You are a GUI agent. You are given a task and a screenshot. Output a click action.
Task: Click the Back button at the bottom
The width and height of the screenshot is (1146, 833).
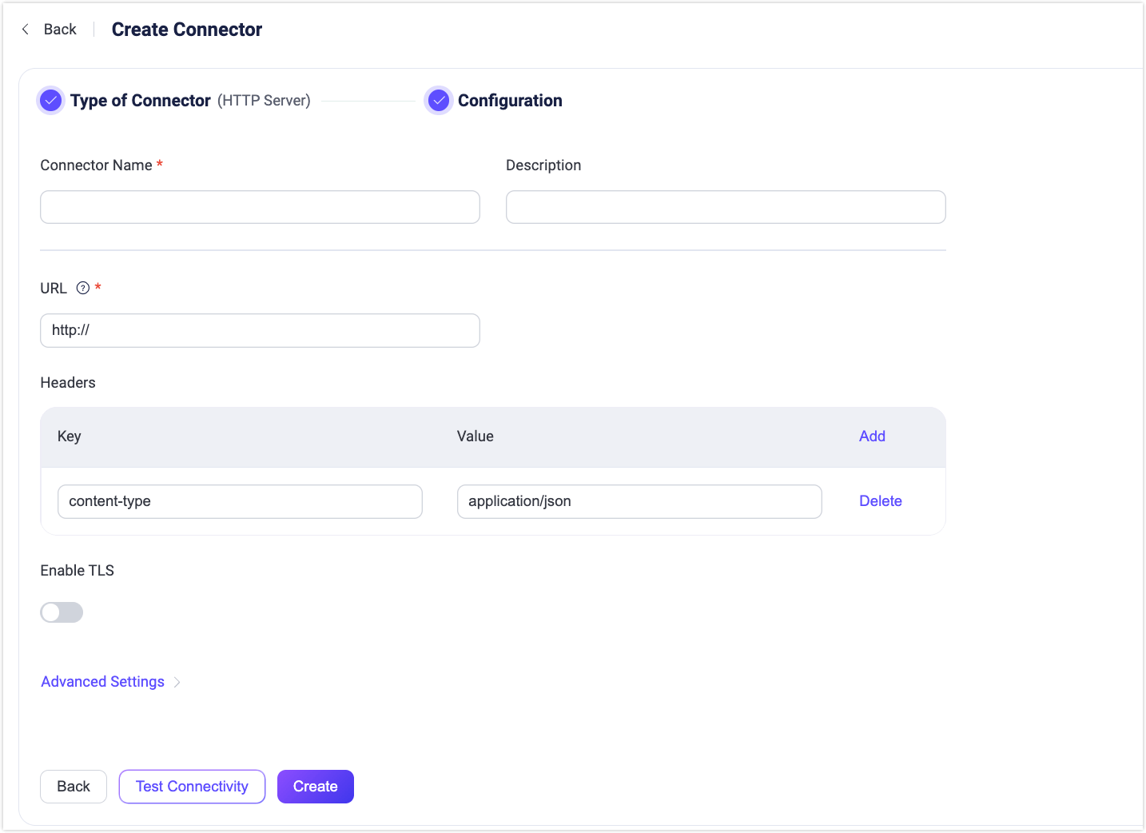coord(73,786)
